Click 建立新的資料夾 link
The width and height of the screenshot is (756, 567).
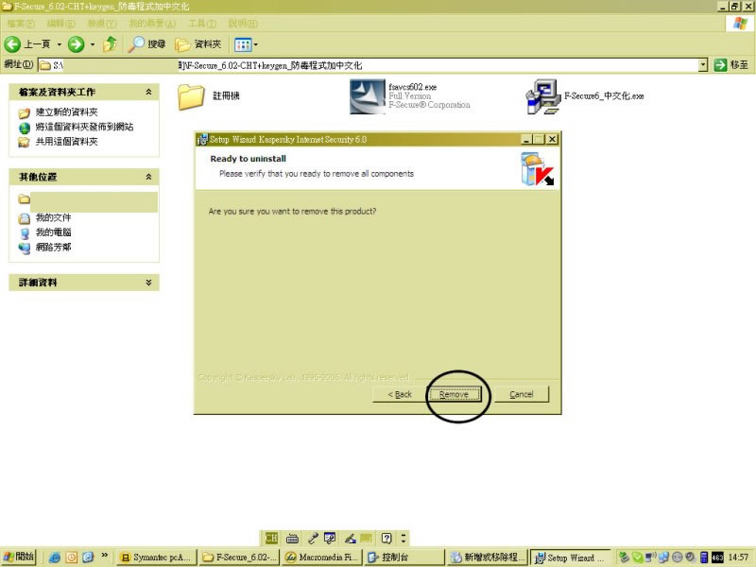(x=66, y=112)
